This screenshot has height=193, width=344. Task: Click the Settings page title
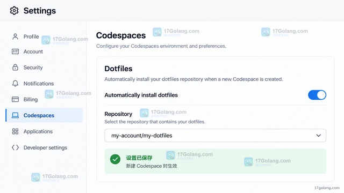(x=40, y=11)
